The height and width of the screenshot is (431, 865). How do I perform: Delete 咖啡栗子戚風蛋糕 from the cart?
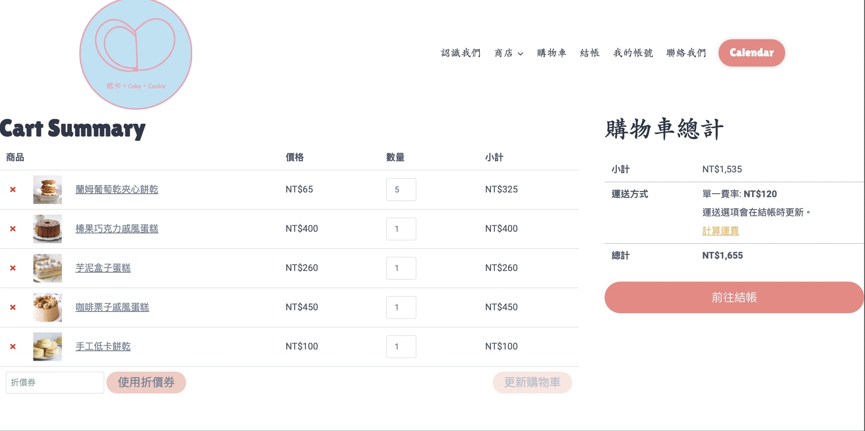(x=13, y=307)
